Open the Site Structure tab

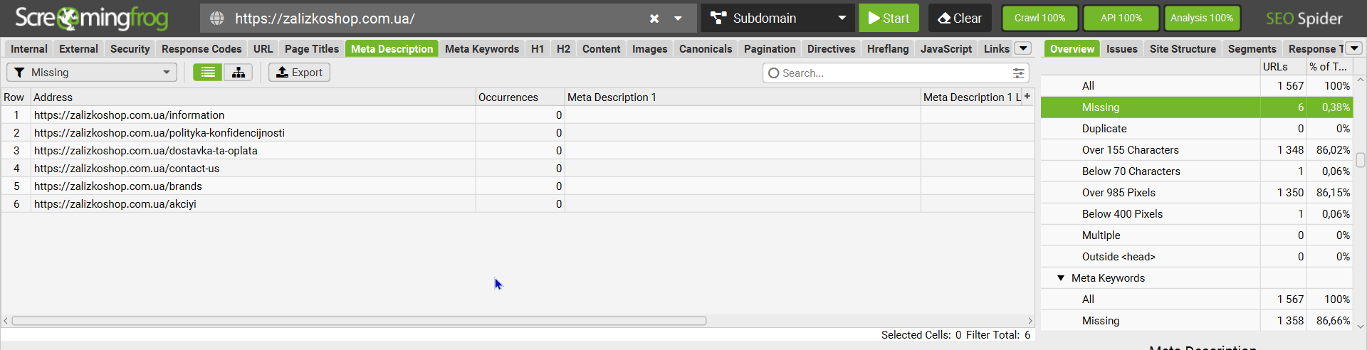click(x=1183, y=48)
